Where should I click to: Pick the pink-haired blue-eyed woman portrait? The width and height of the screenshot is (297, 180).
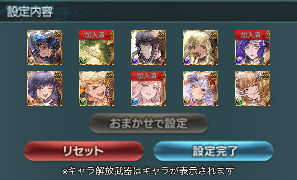pyautogui.click(x=148, y=89)
